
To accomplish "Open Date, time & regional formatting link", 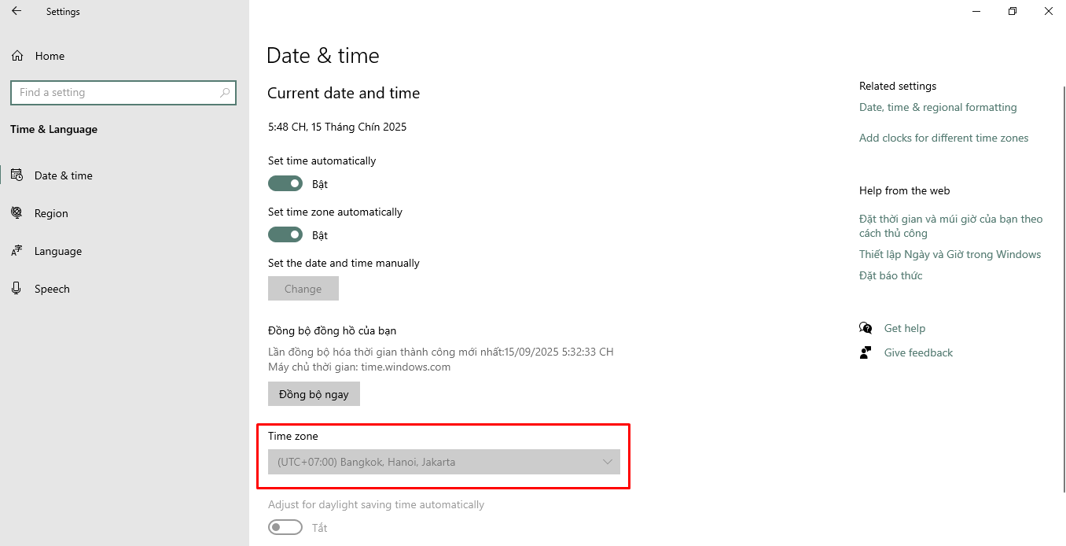I will 938,107.
